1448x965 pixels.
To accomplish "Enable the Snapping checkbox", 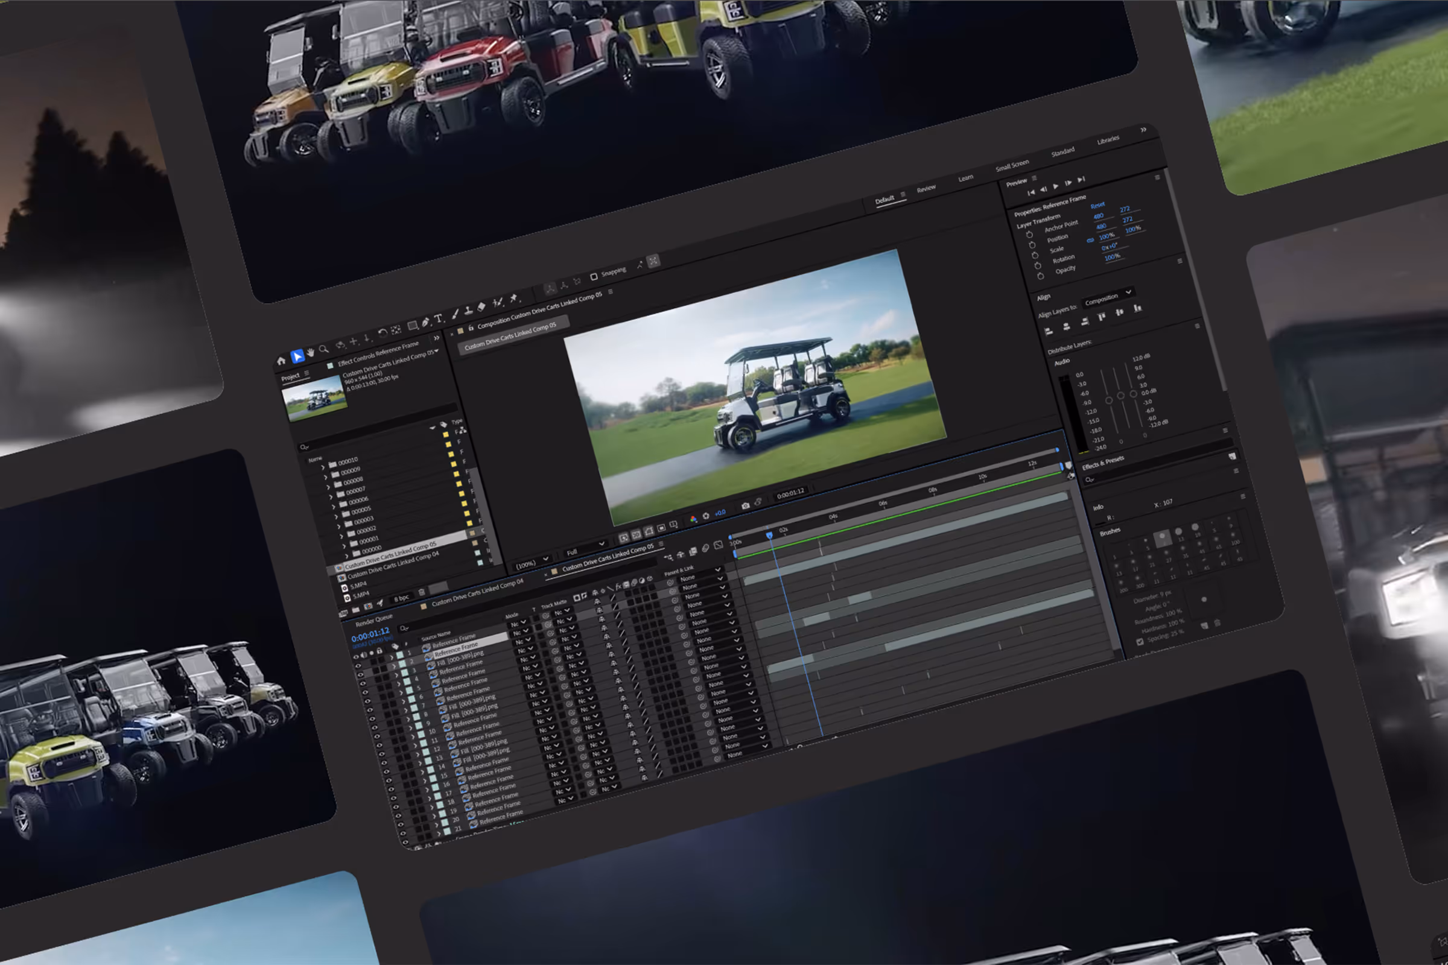I will point(594,276).
